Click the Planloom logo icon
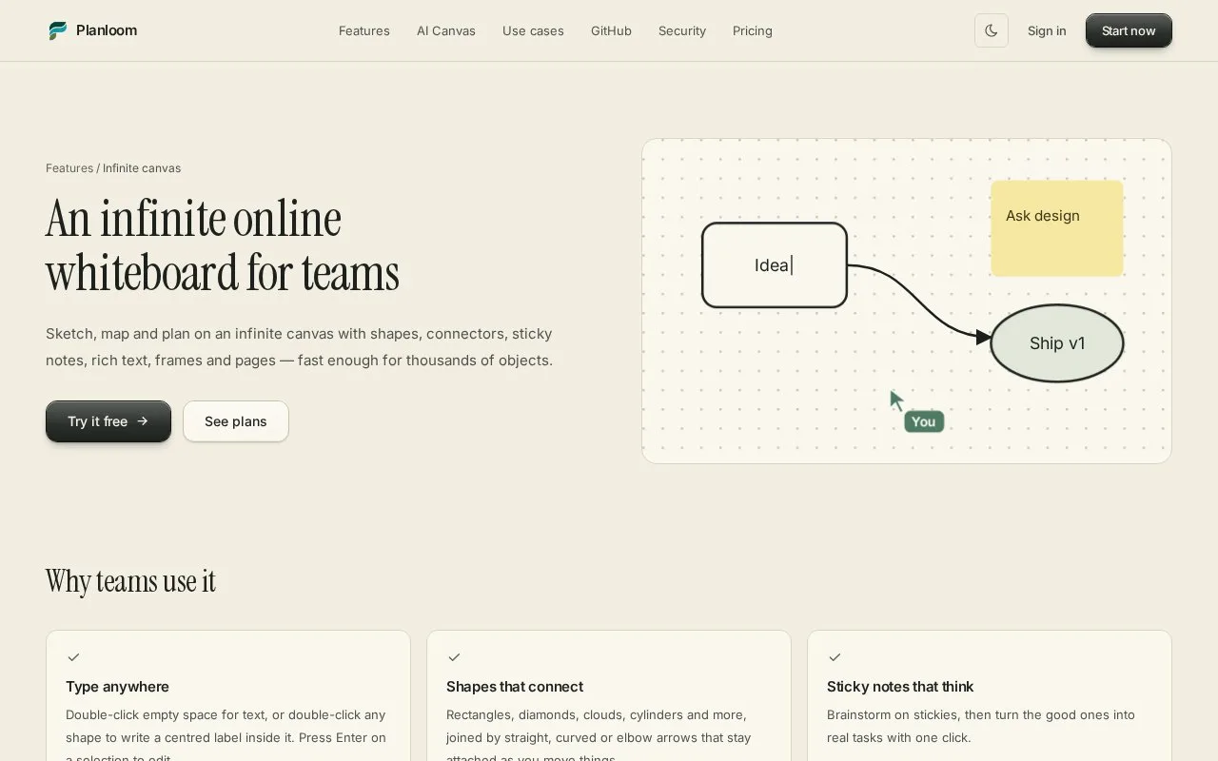1218x761 pixels. (x=58, y=30)
